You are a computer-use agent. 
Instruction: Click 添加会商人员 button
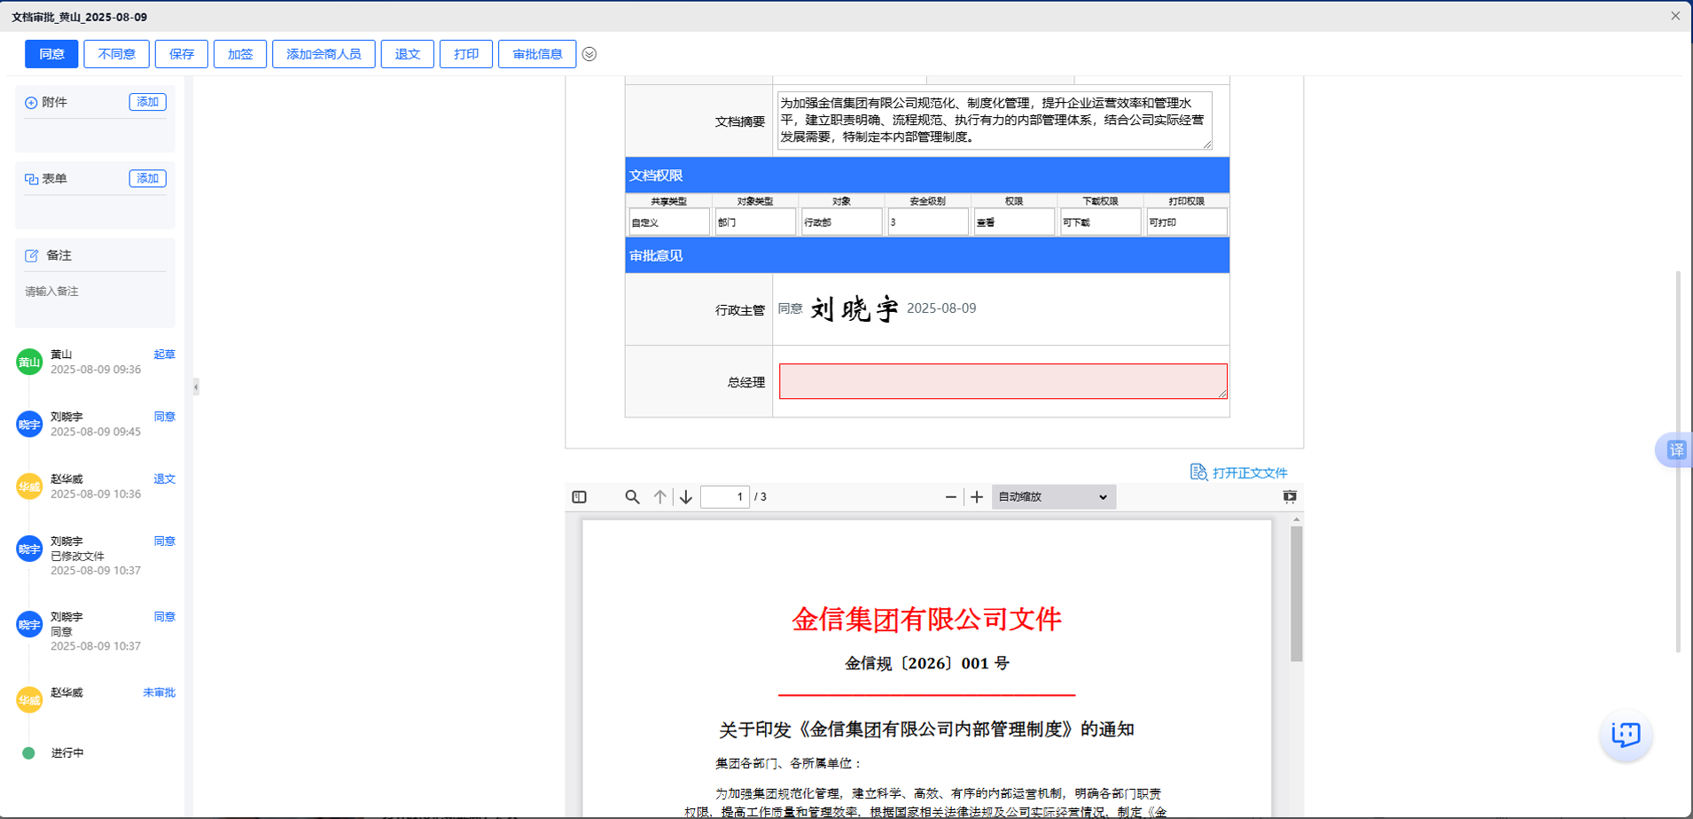tap(324, 54)
